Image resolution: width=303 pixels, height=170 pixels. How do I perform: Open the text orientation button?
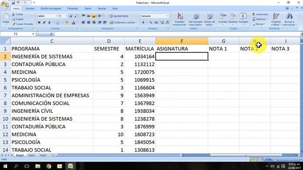[x=100, y=16]
